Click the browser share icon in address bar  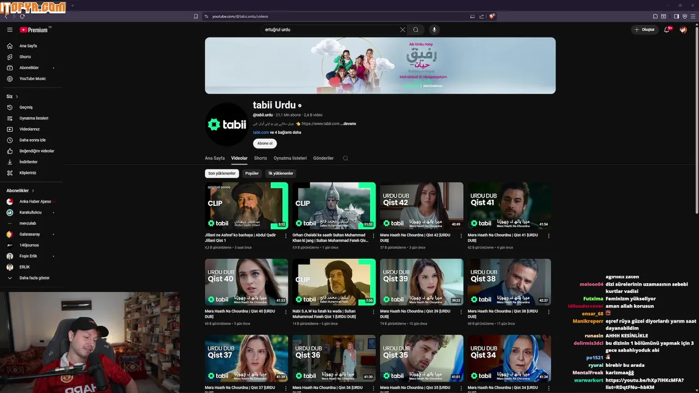pos(481,16)
